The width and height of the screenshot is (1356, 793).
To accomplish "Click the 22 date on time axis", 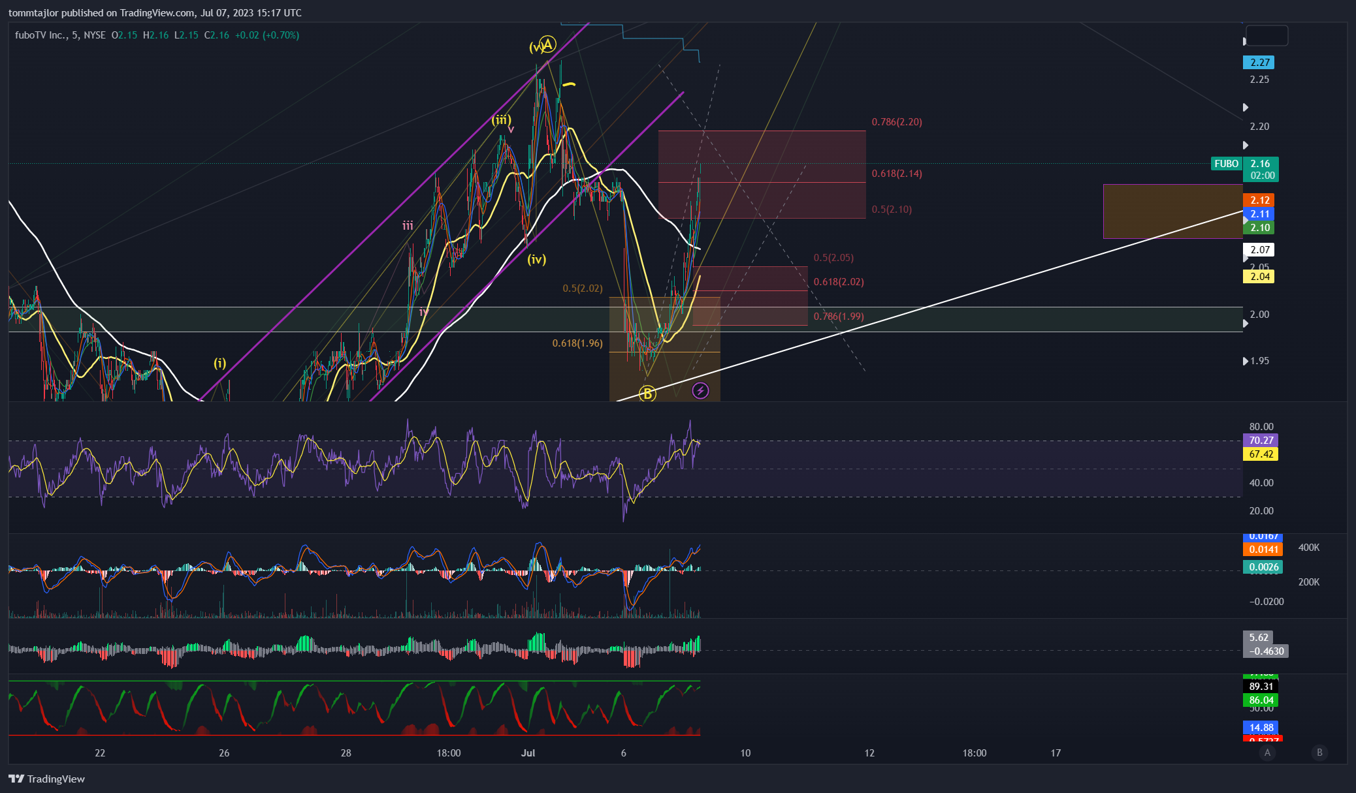I will pos(100,753).
